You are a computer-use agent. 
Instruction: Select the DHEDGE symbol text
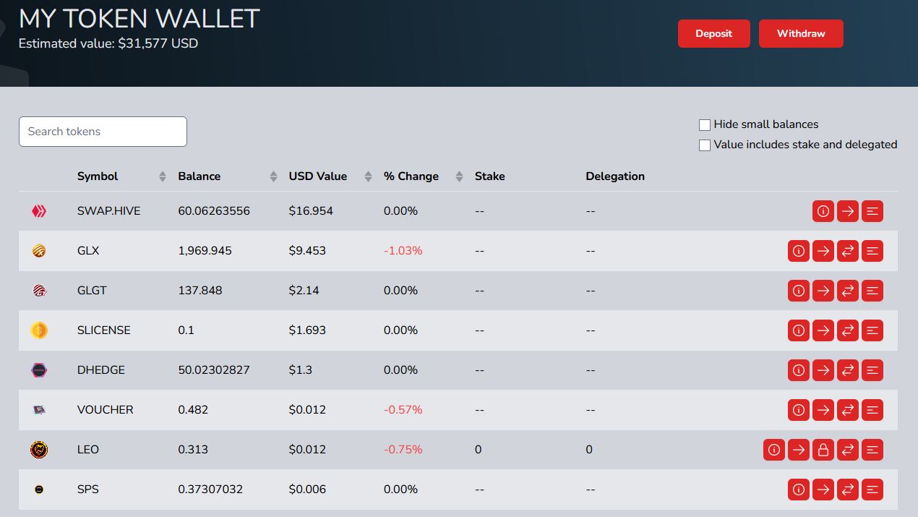click(x=101, y=370)
